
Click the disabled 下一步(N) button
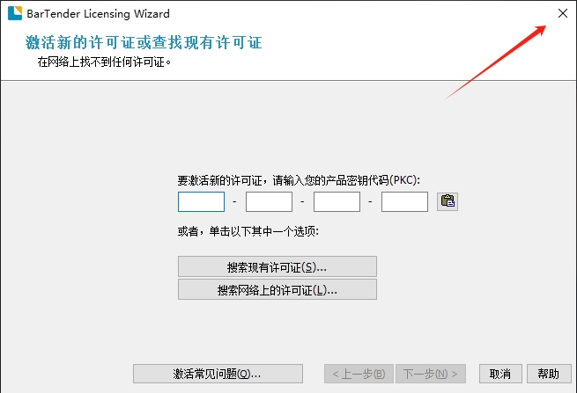pos(431,374)
